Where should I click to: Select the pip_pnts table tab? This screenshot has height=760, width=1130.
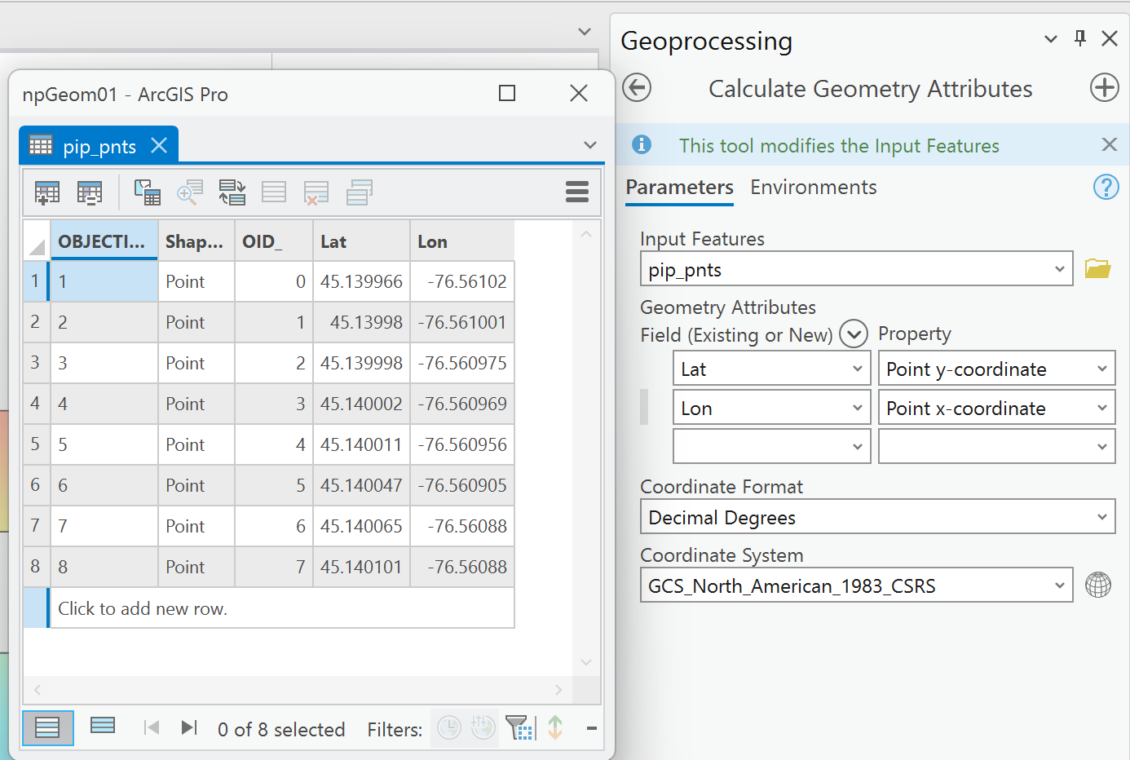(99, 147)
